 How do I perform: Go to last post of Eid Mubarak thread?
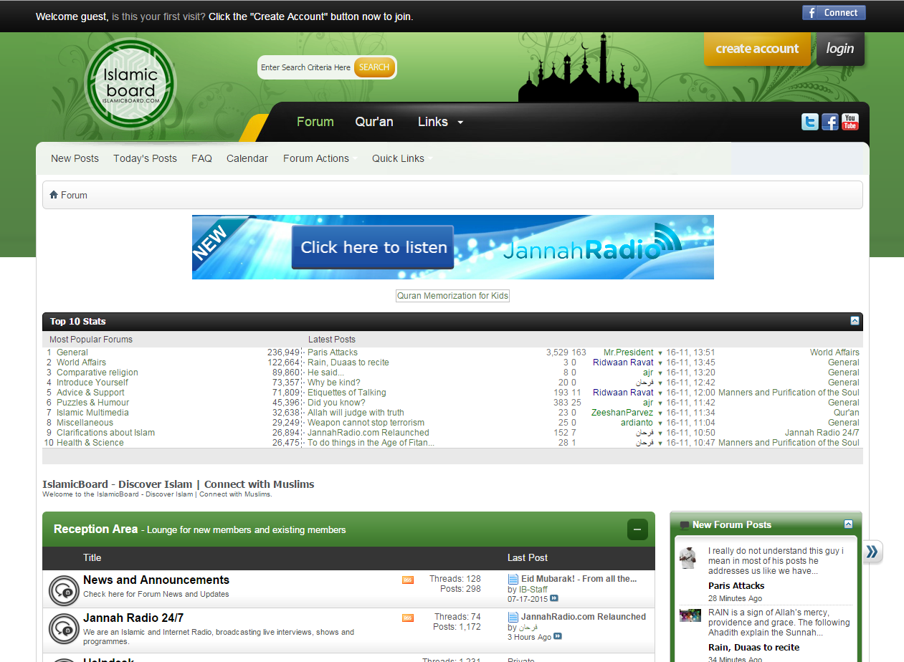[x=554, y=598]
